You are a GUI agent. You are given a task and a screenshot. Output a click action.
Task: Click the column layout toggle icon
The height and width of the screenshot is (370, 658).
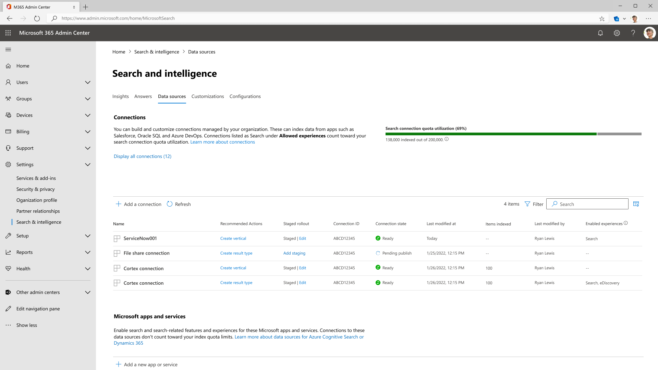pos(636,204)
